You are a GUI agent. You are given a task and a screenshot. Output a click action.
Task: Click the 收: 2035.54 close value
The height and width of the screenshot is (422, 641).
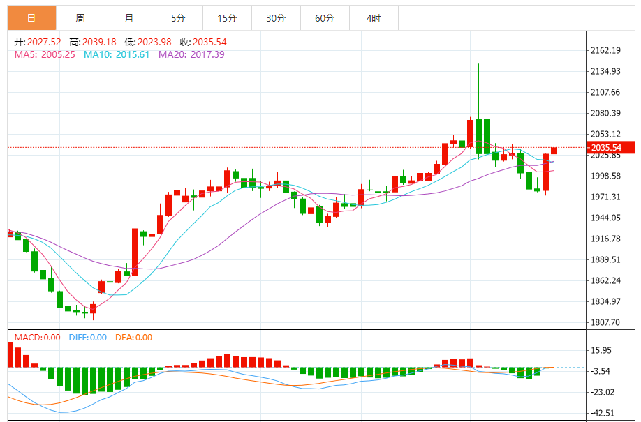point(203,42)
